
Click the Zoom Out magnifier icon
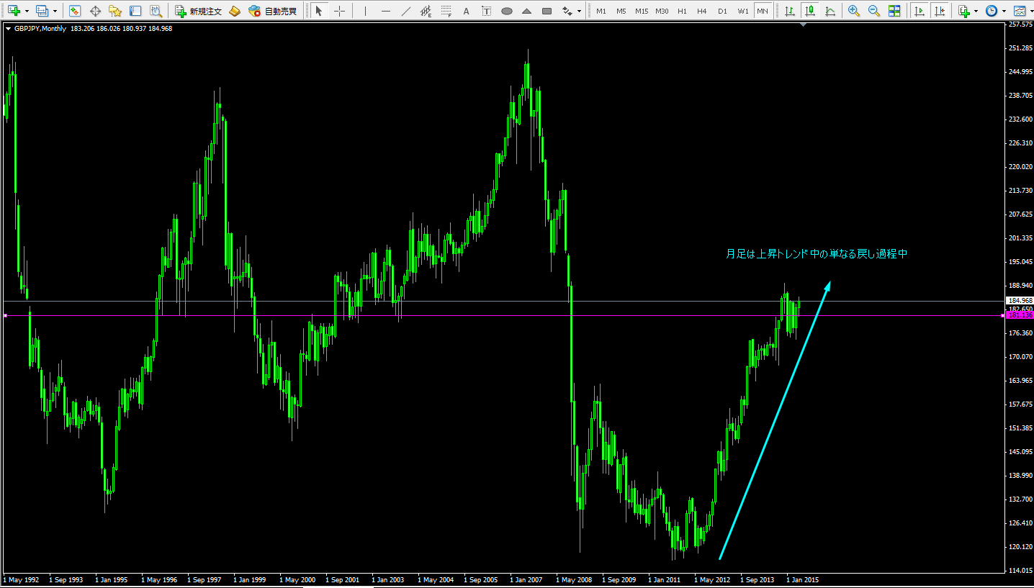point(874,11)
